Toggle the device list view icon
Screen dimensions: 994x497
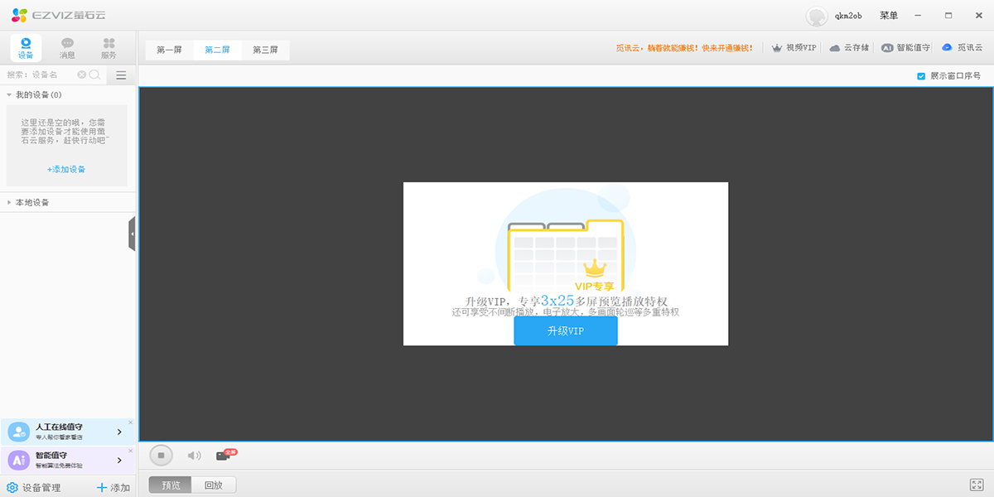pos(120,75)
